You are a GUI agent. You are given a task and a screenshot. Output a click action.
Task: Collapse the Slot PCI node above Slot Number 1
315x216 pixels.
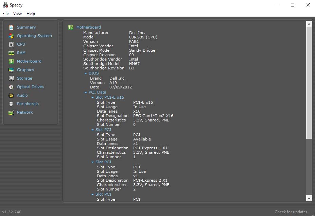tap(92, 130)
